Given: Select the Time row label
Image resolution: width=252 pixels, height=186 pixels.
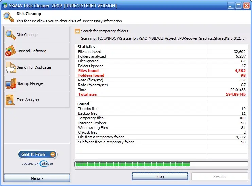Looking at the screenshot, I should click(82, 90).
